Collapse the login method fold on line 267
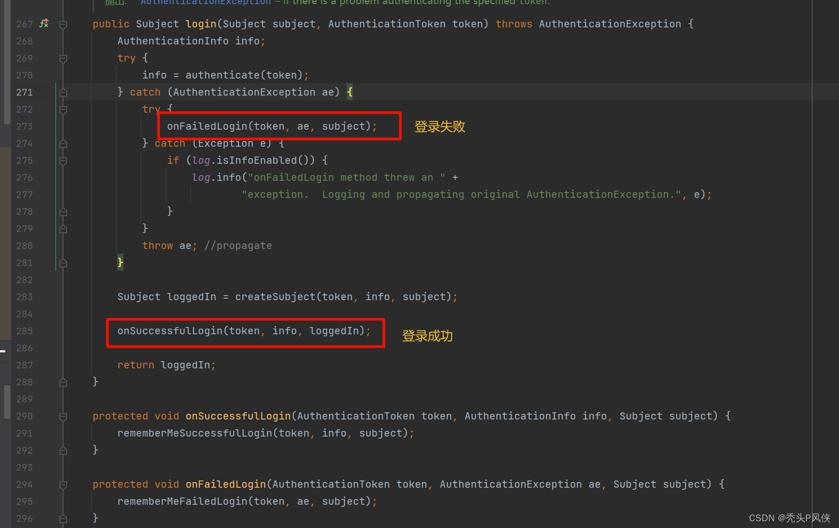Screen dimensions: 839x528 pyautogui.click(x=63, y=24)
